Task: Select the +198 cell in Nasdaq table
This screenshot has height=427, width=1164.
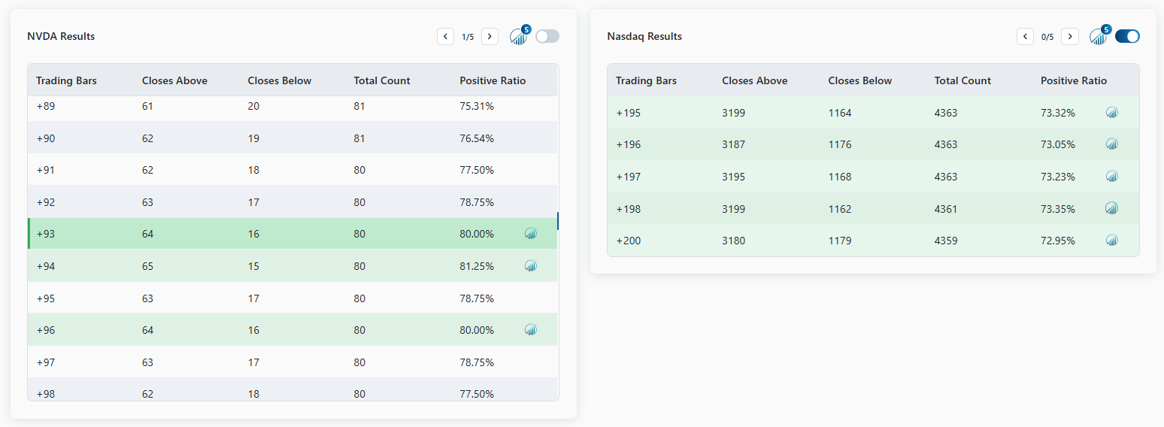Action: (x=629, y=209)
